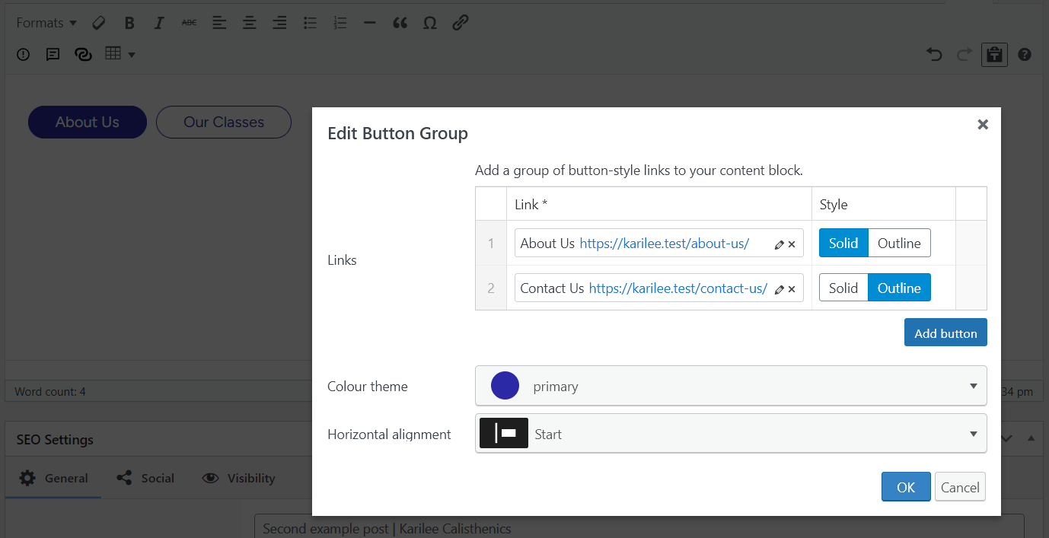Open the https://karilee.test/about-us/ link
The image size is (1049, 538).
click(x=665, y=244)
